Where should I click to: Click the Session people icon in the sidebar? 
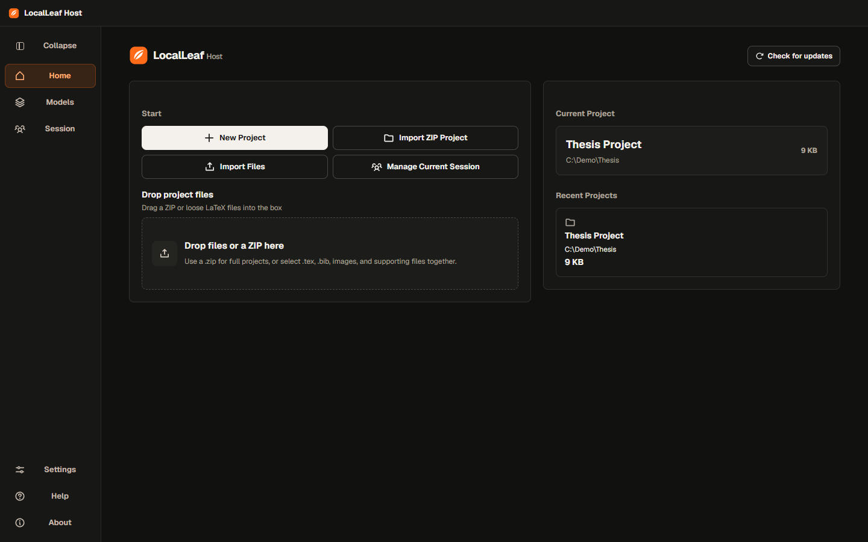20,129
